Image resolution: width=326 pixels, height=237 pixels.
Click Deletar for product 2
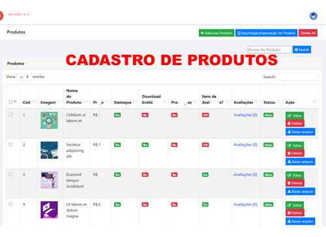295,153
